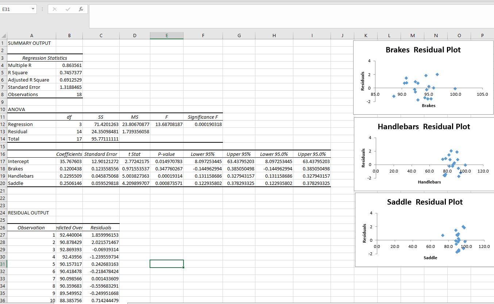Select the RESIDUAL OUTPUT label cell

32,213
